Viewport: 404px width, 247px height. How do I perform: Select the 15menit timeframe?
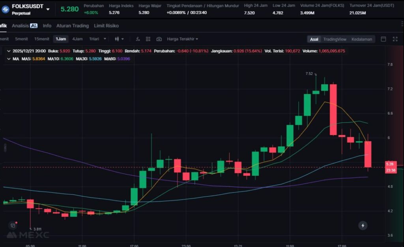(x=41, y=39)
